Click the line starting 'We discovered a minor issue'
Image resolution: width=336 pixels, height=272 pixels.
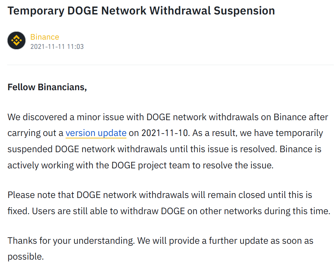[168, 117]
